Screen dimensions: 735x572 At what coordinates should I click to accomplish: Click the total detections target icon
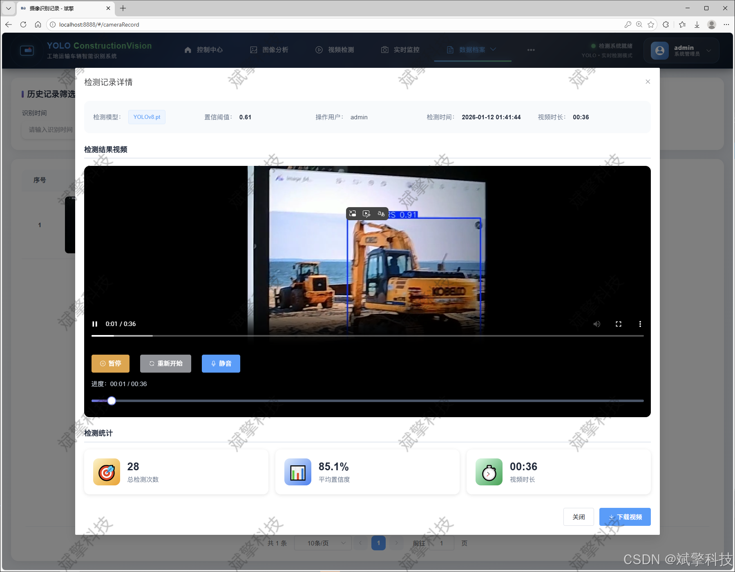107,472
